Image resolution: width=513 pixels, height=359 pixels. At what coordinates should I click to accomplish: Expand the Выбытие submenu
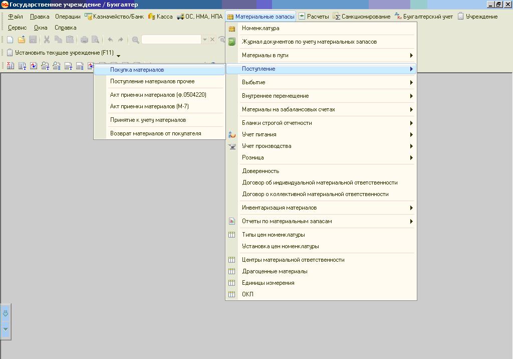(411, 82)
